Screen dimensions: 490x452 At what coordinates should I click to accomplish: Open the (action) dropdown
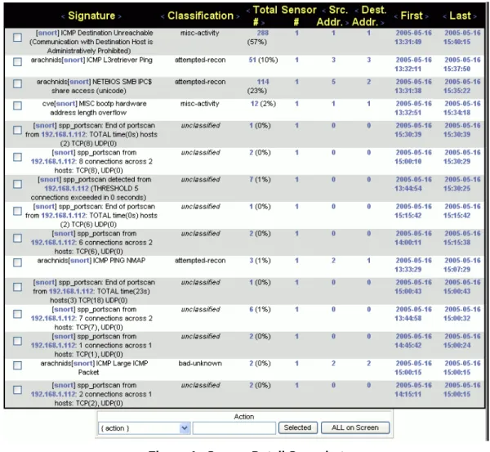(144, 428)
